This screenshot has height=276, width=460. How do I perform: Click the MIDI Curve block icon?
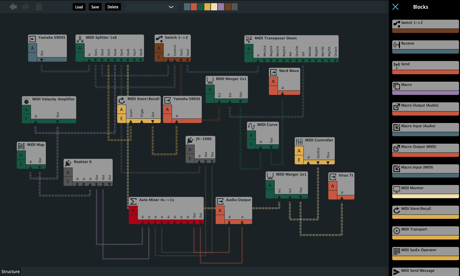tap(251, 126)
